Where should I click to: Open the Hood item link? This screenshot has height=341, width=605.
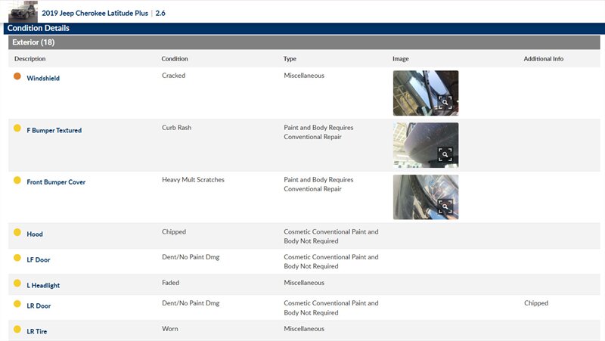click(x=35, y=234)
